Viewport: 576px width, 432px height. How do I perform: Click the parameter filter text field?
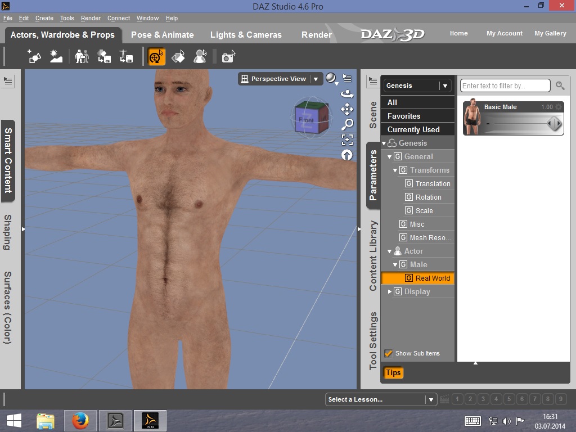(x=505, y=85)
